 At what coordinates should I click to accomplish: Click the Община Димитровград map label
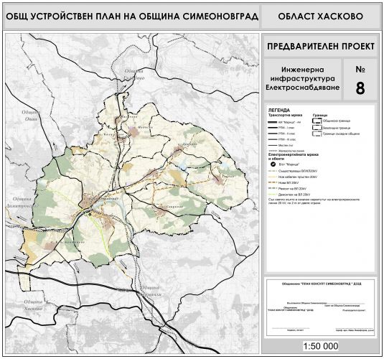22,202
